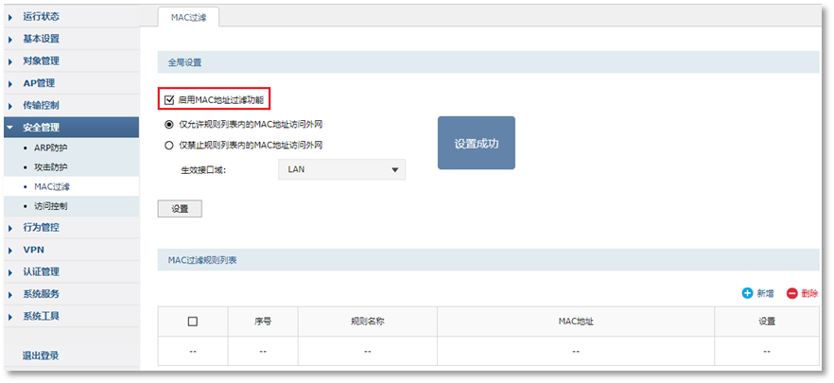Screen dimensions: 834x383
Task: Go to 访问控制 submenu item
Action: (51, 205)
